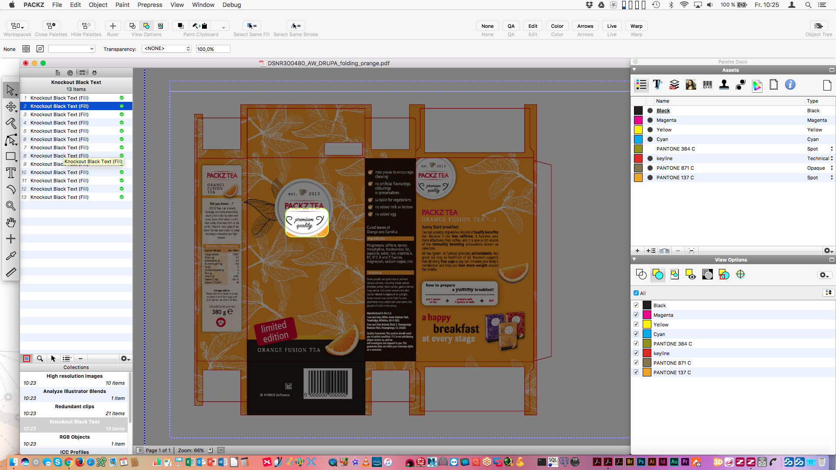
Task: Uncheck PANTONE 384 C visibility checkbox
Action: 636,343
